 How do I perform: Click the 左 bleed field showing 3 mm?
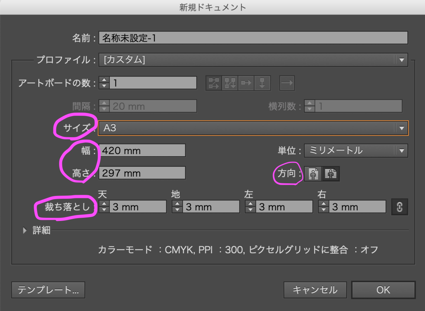click(x=284, y=207)
